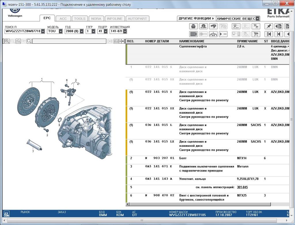Click the document with left arrow icon
This screenshot has width=295, height=225.
pos(279,26)
